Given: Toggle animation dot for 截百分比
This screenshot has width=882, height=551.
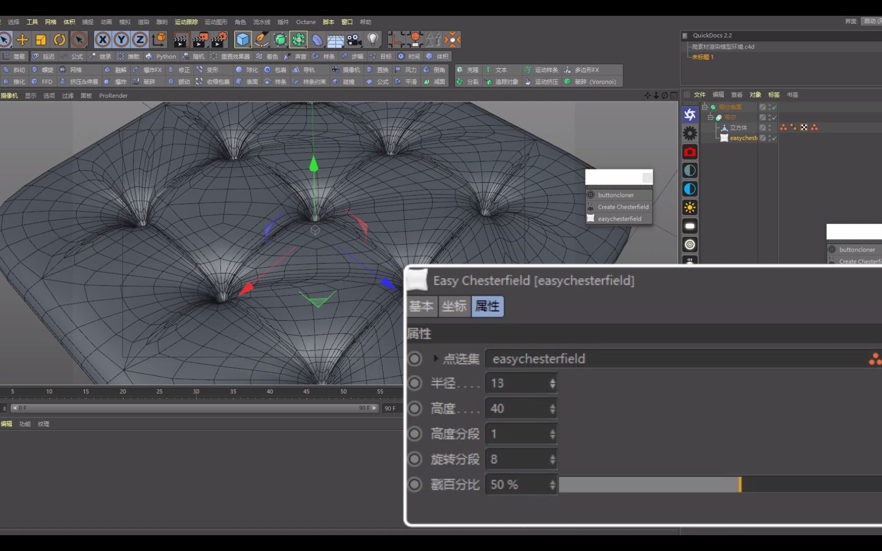Looking at the screenshot, I should click(x=415, y=484).
